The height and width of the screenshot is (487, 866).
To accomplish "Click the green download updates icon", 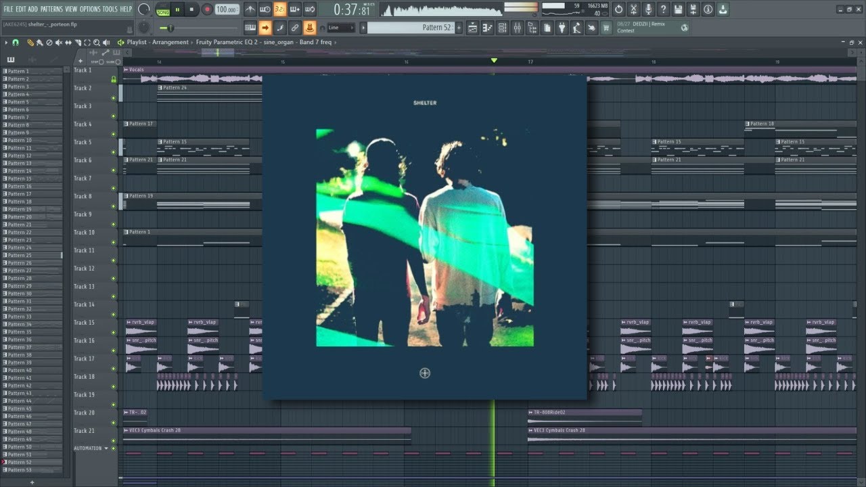I will [723, 9].
